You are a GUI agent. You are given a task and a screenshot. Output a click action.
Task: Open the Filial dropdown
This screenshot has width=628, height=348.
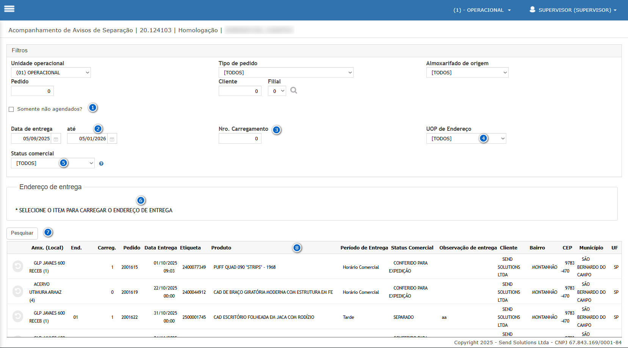[x=277, y=91]
